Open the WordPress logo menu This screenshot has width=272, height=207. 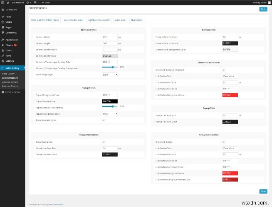2,2
